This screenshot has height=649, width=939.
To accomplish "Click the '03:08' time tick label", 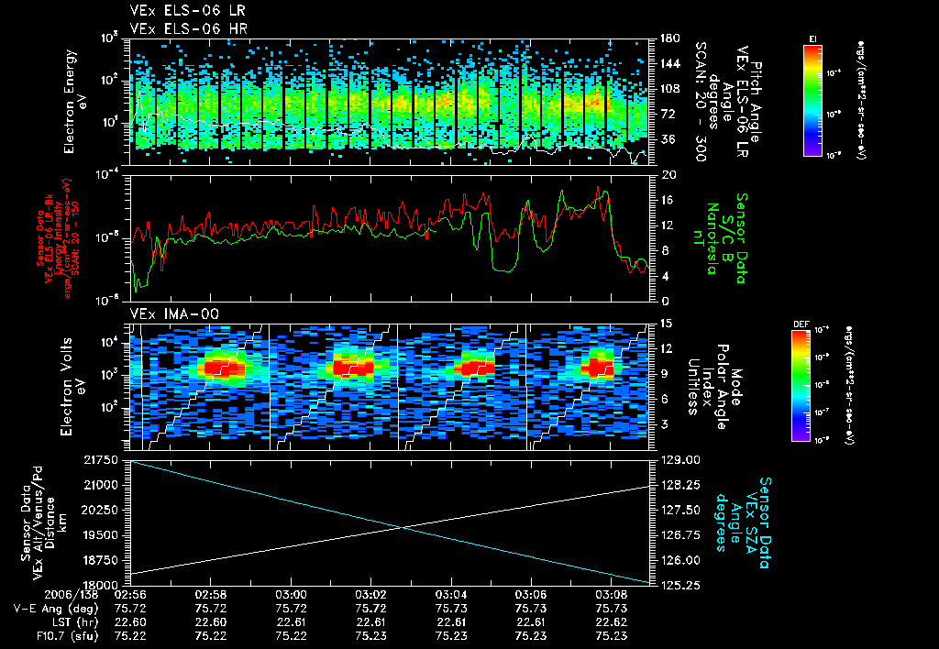I will tap(612, 596).
